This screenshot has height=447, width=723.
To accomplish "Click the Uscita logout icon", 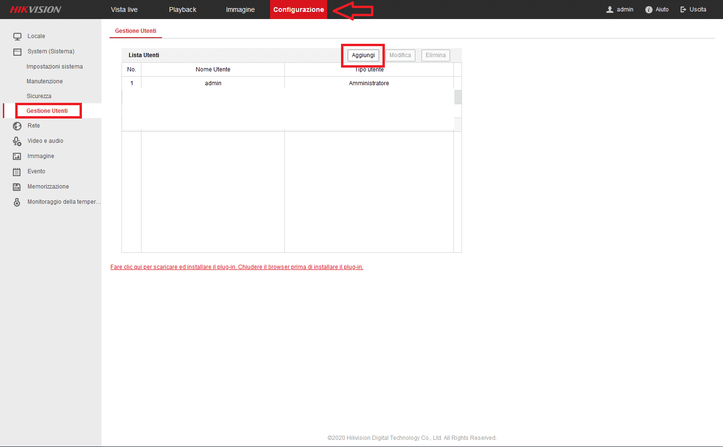I will click(x=683, y=10).
